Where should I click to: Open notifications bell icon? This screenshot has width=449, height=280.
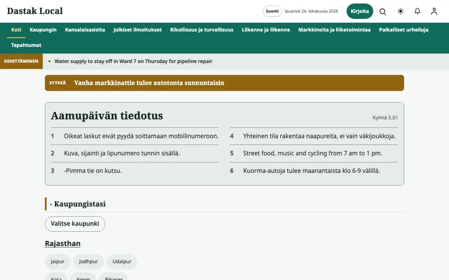(x=418, y=11)
